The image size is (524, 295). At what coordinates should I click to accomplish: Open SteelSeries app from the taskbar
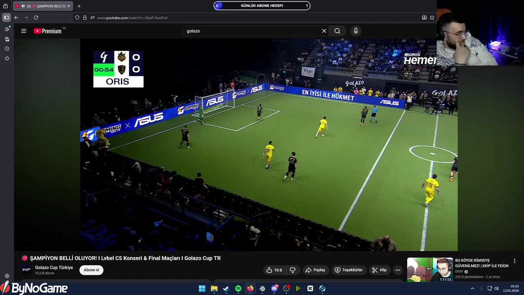(262, 288)
